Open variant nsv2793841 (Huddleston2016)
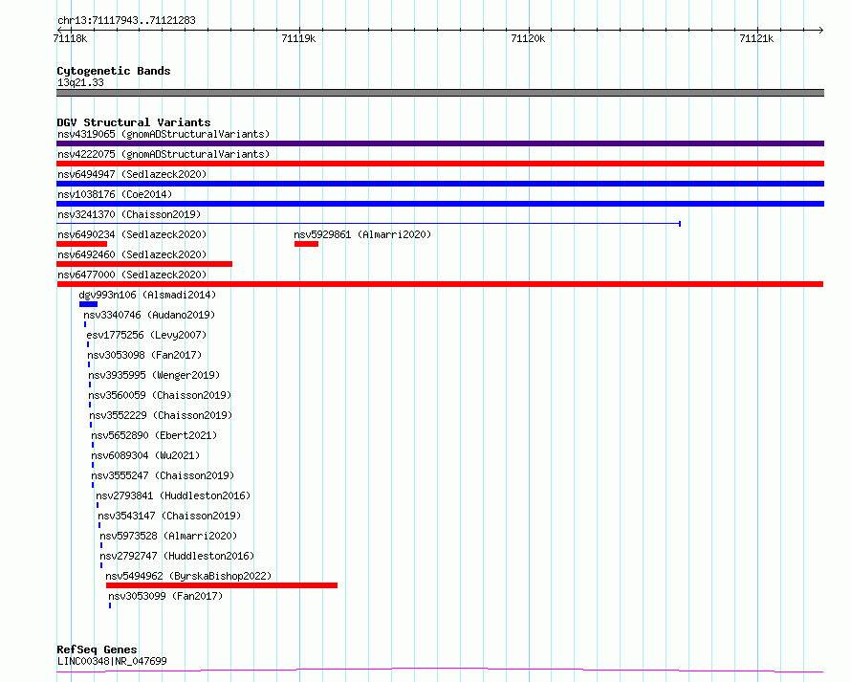The width and height of the screenshot is (851, 682). 173,495
